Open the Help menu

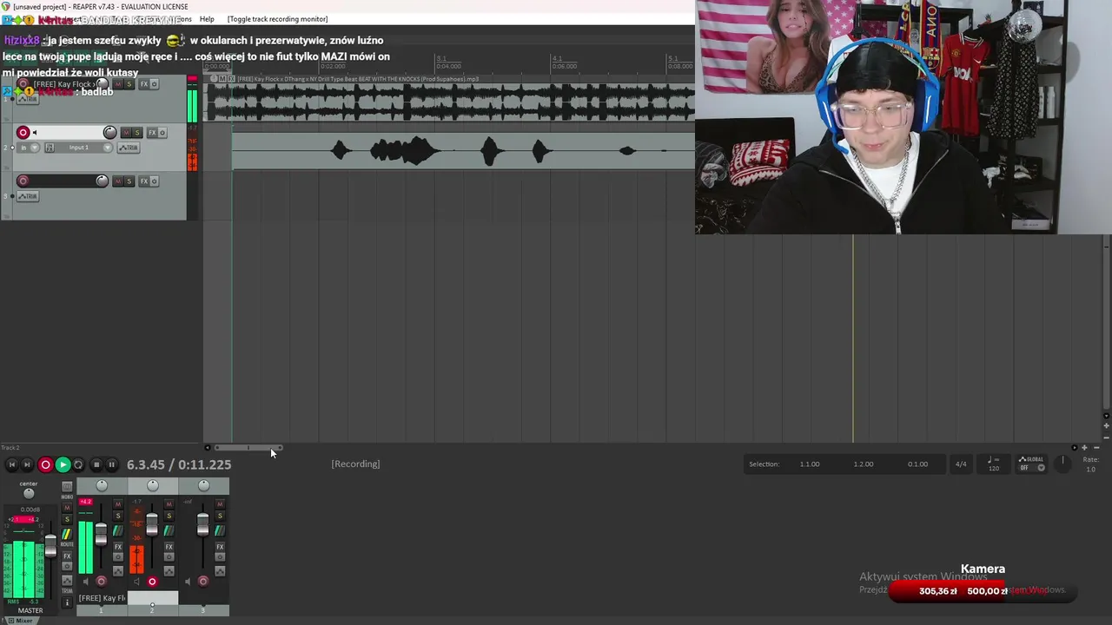pyautogui.click(x=207, y=19)
